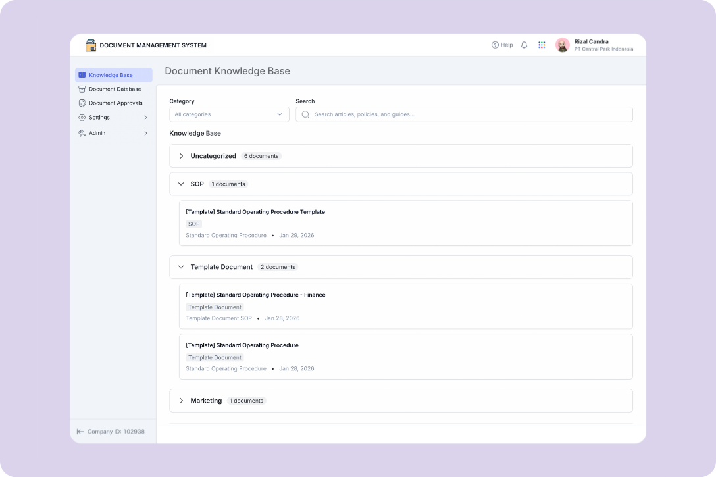Expand the Admin menu item
716x477 pixels.
pos(145,133)
